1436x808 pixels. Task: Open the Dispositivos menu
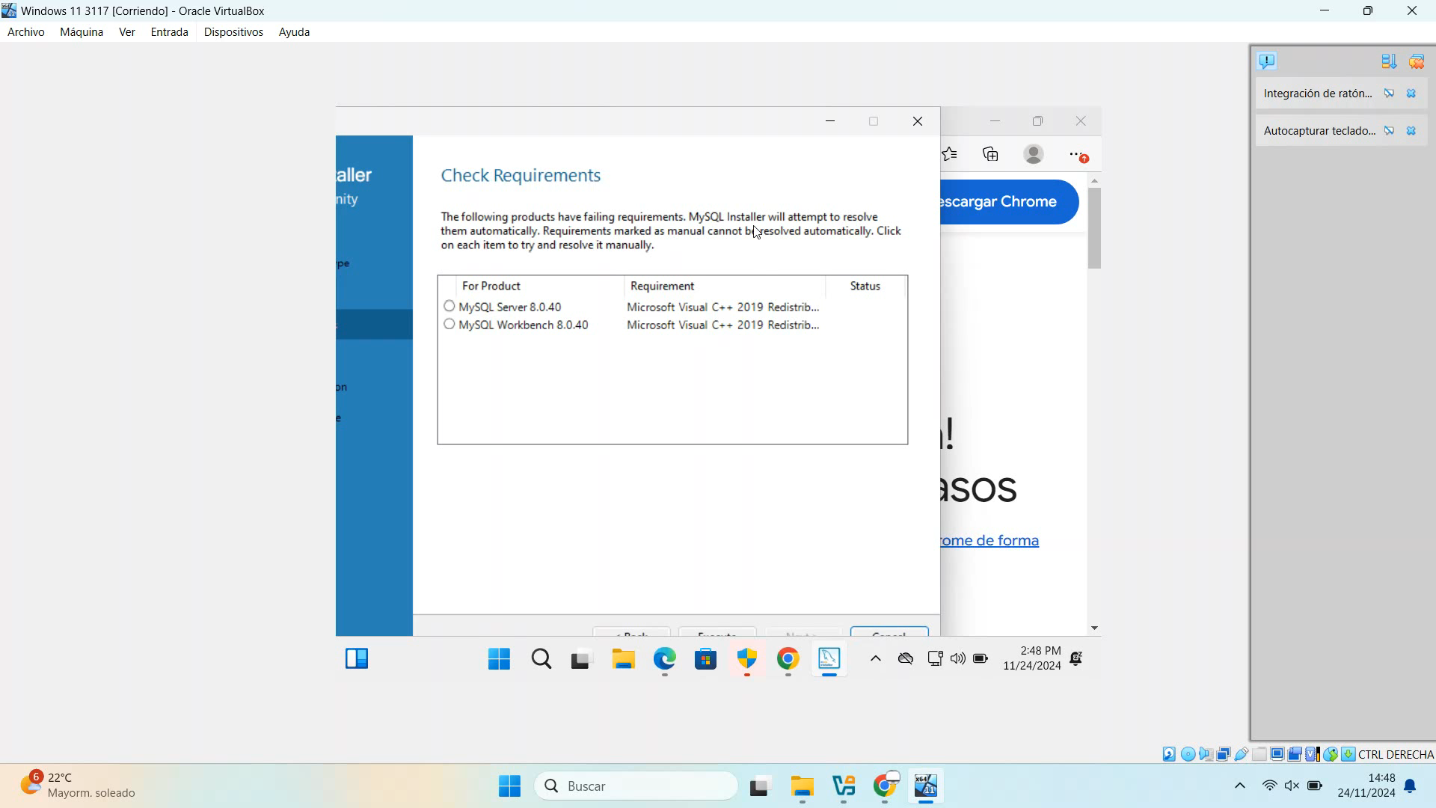coord(233,31)
